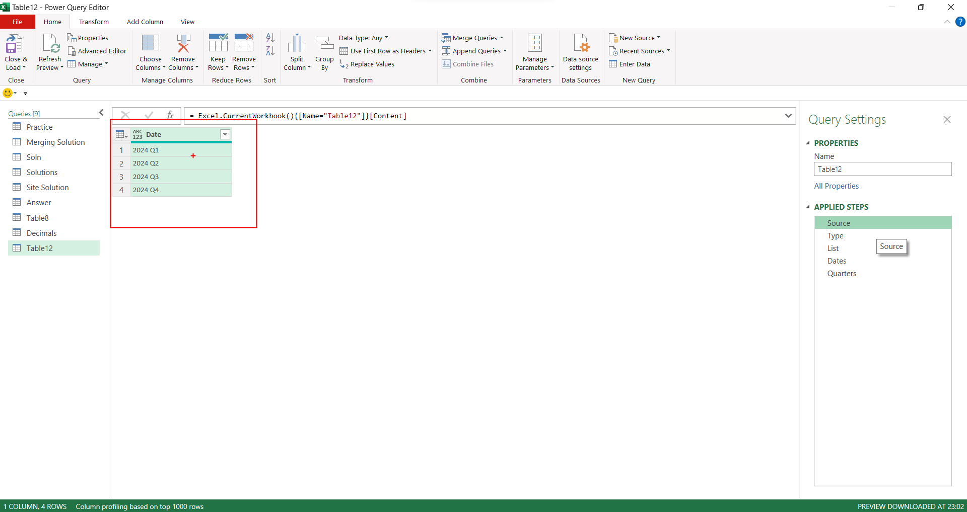Image resolution: width=967 pixels, height=512 pixels.
Task: Open the Manage dropdown
Action: pos(88,64)
